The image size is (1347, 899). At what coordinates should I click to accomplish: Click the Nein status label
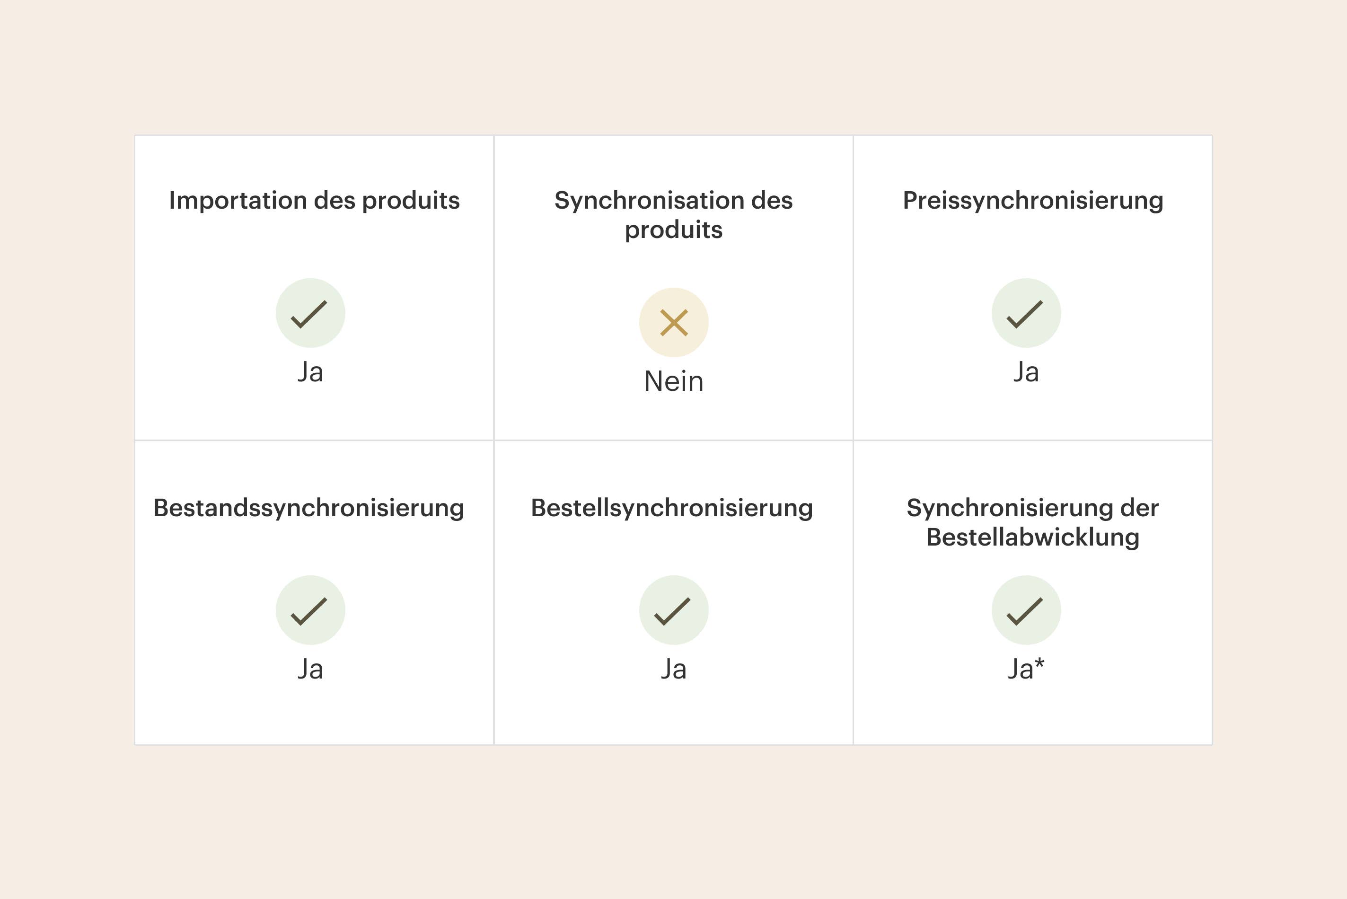click(x=674, y=381)
